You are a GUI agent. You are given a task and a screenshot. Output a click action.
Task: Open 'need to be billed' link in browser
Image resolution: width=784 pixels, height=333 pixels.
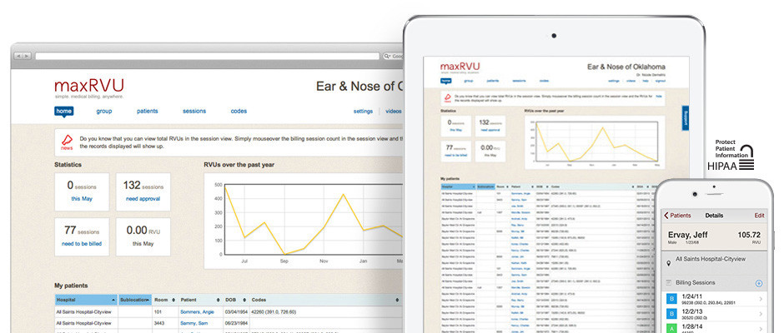tap(82, 244)
